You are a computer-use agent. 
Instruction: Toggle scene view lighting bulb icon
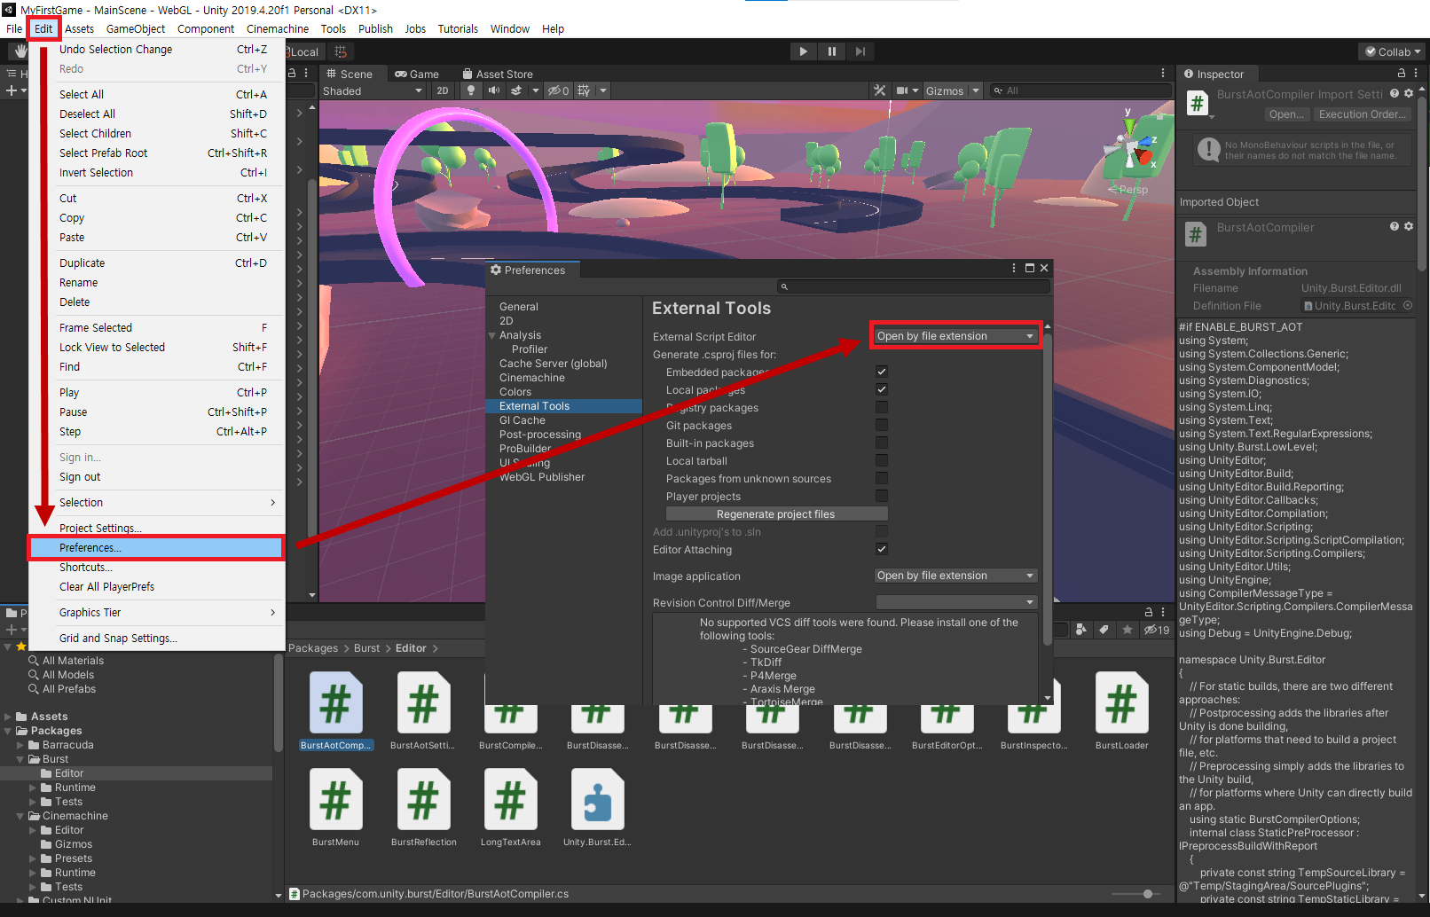click(470, 90)
